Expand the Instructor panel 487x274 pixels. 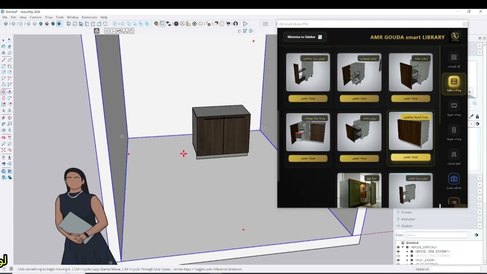point(398,219)
